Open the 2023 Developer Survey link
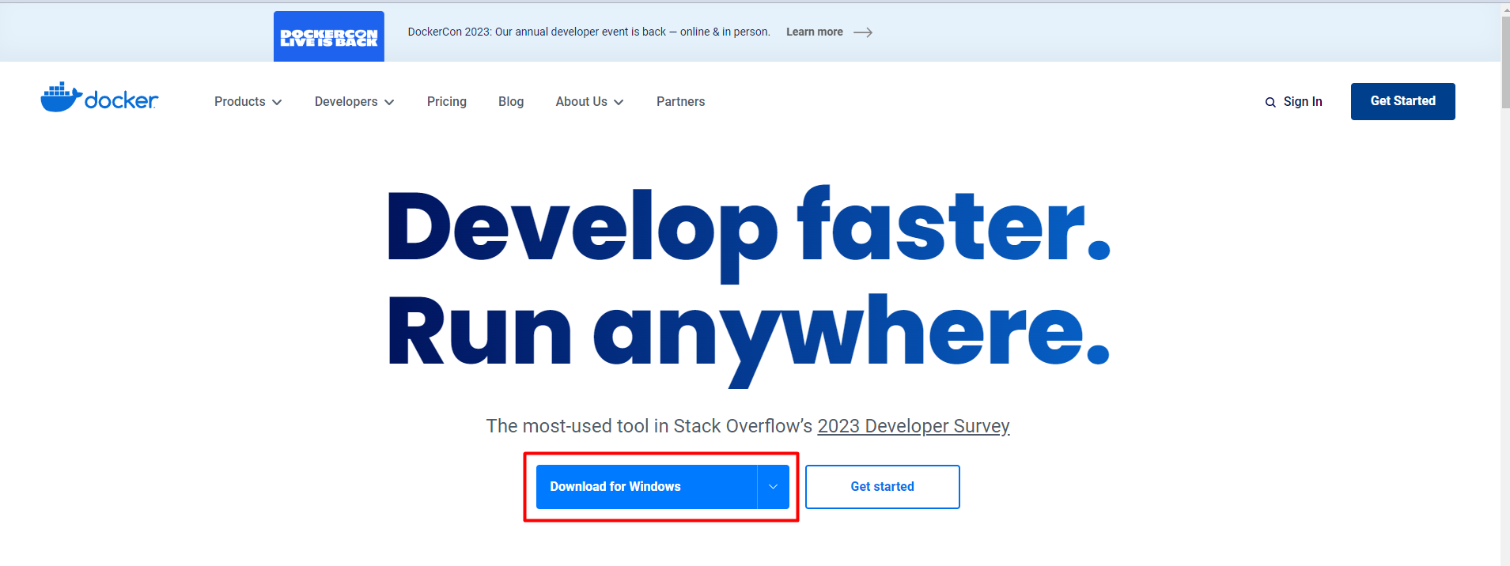 pyautogui.click(x=914, y=426)
